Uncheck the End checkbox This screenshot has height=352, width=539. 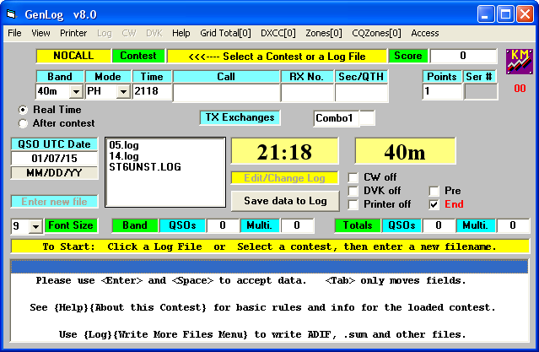point(434,204)
